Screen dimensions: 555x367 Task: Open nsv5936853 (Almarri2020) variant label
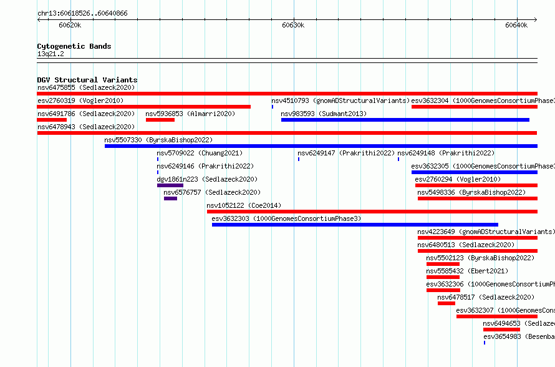coord(190,114)
